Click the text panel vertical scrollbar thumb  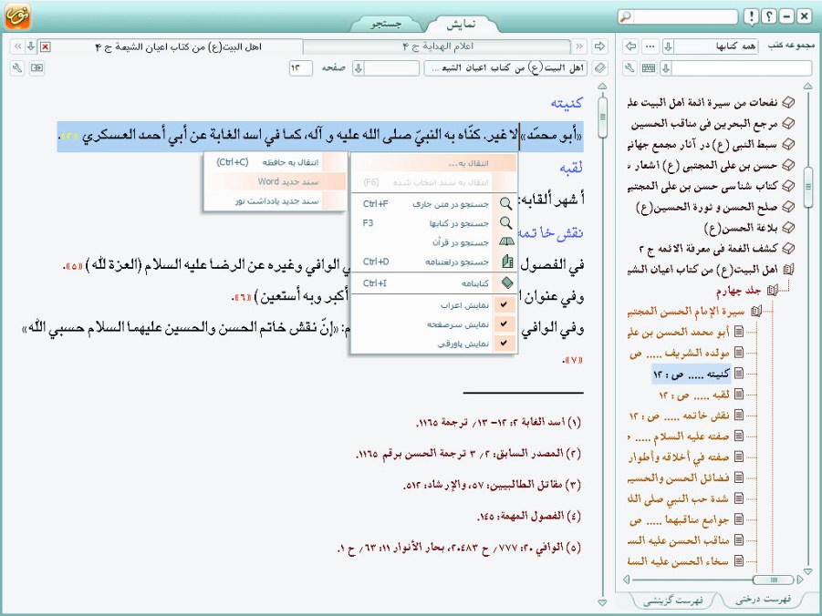[602, 117]
